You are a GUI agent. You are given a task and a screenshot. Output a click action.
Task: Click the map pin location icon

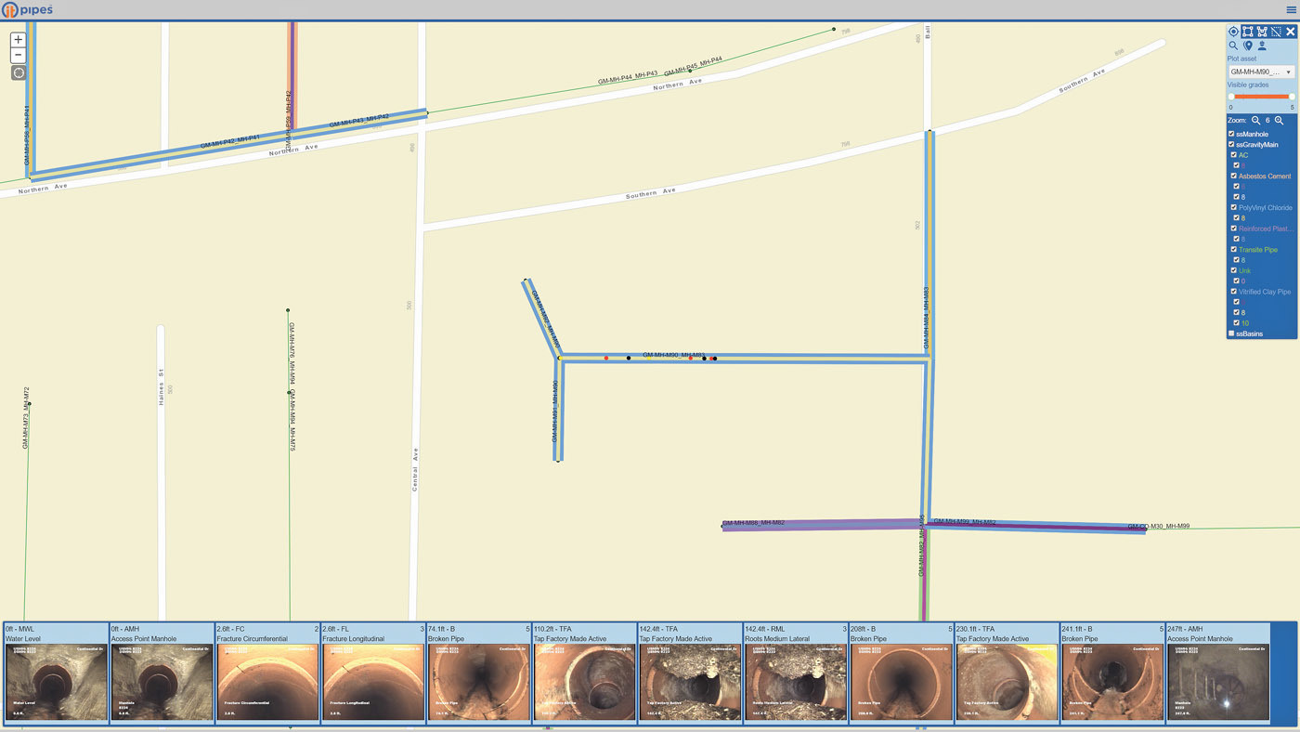click(1247, 46)
